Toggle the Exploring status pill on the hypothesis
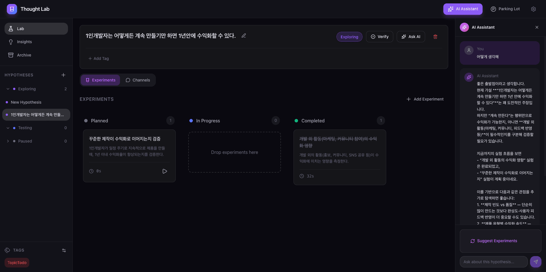The image size is (546, 272). click(349, 37)
